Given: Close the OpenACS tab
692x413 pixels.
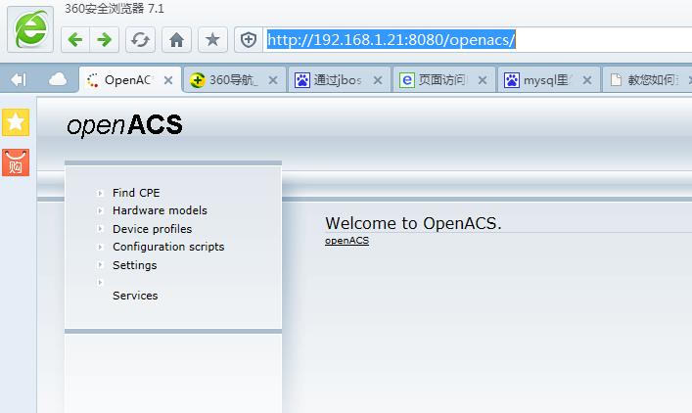Looking at the screenshot, I should [168, 80].
